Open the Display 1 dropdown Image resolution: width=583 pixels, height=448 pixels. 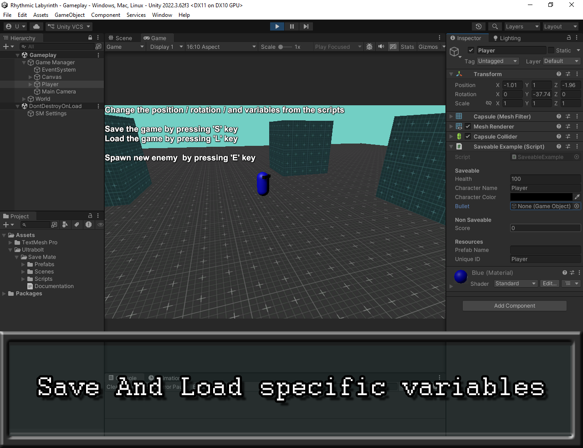[x=166, y=47]
